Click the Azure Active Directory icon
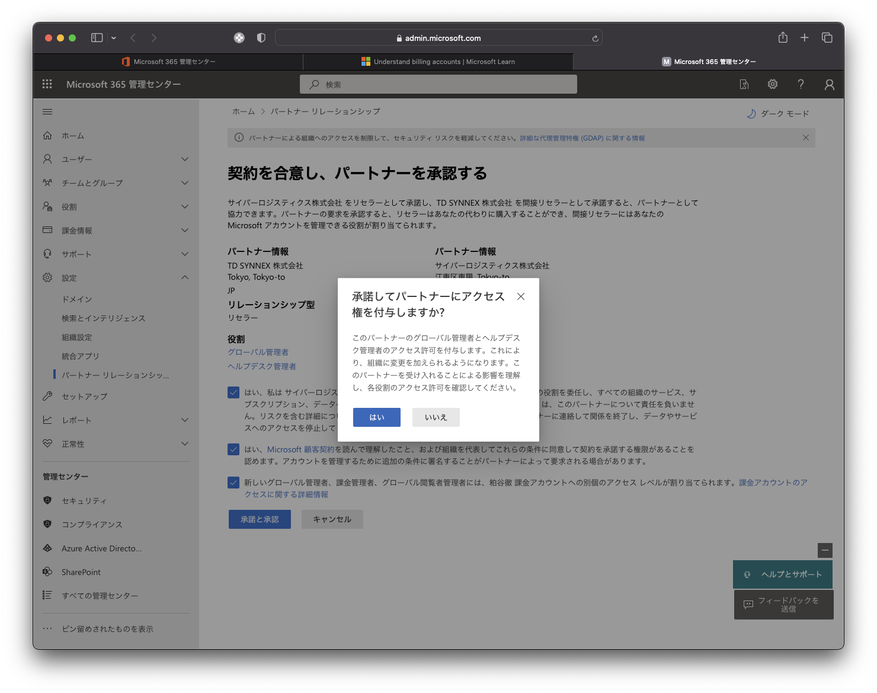Image resolution: width=877 pixels, height=693 pixels. (47, 548)
